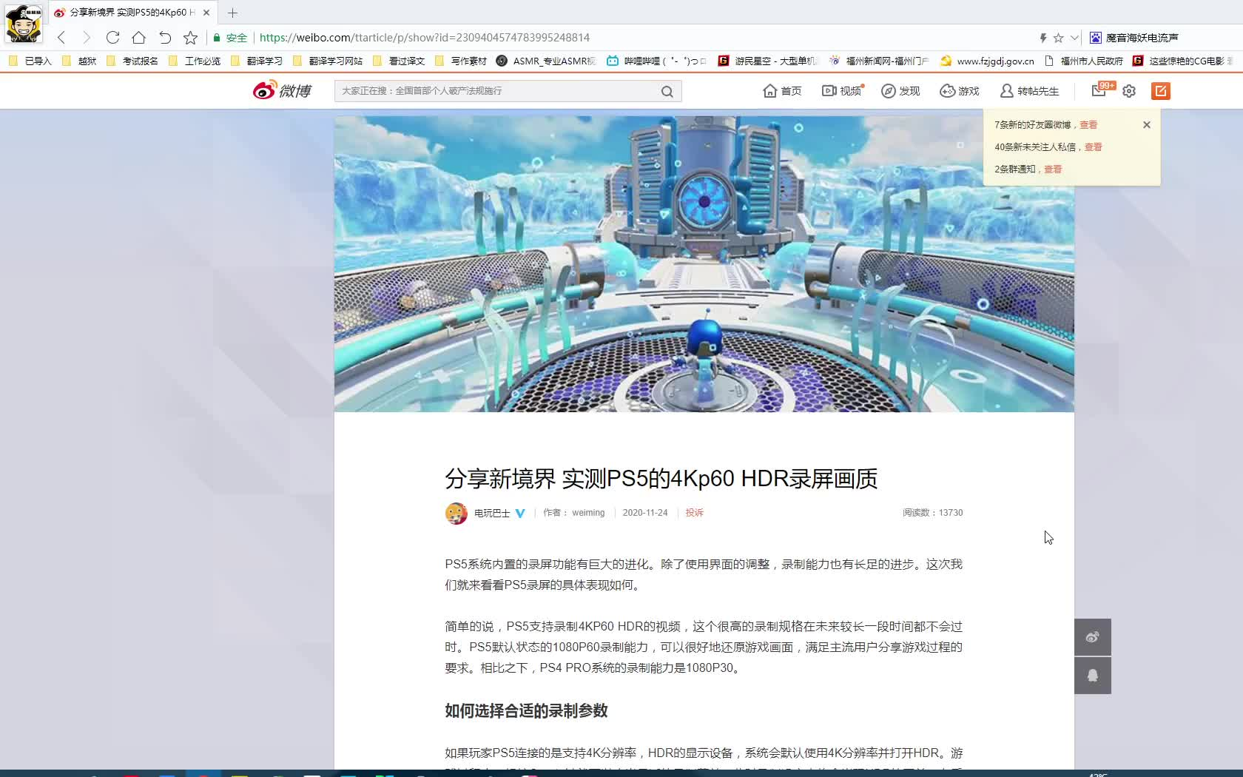
Task: Click the article title heading
Action: click(x=661, y=479)
